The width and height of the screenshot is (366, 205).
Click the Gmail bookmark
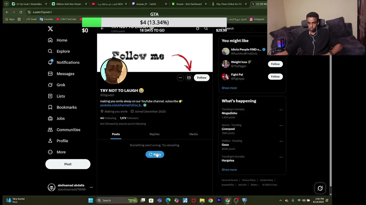click(x=31, y=19)
